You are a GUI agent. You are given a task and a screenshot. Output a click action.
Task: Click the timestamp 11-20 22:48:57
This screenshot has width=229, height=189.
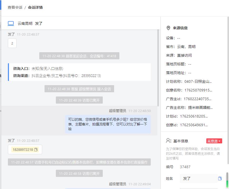tap(28, 141)
